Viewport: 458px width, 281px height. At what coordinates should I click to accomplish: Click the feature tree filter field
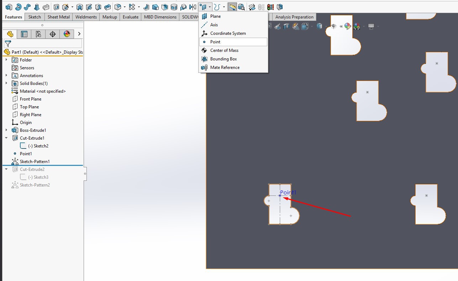click(x=43, y=43)
